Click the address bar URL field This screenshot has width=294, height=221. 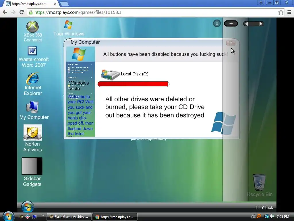pos(156,12)
